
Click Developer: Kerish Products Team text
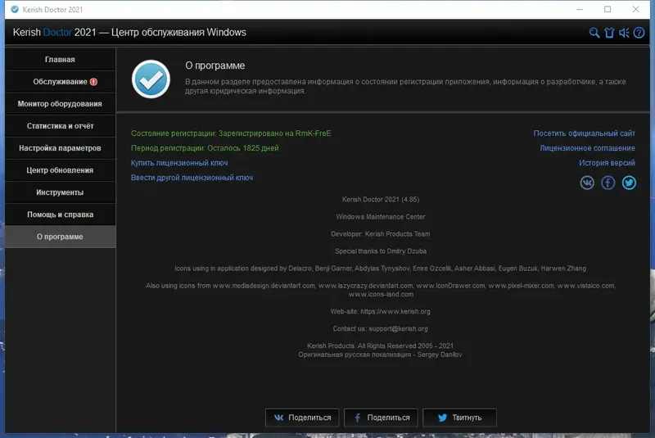click(x=380, y=234)
